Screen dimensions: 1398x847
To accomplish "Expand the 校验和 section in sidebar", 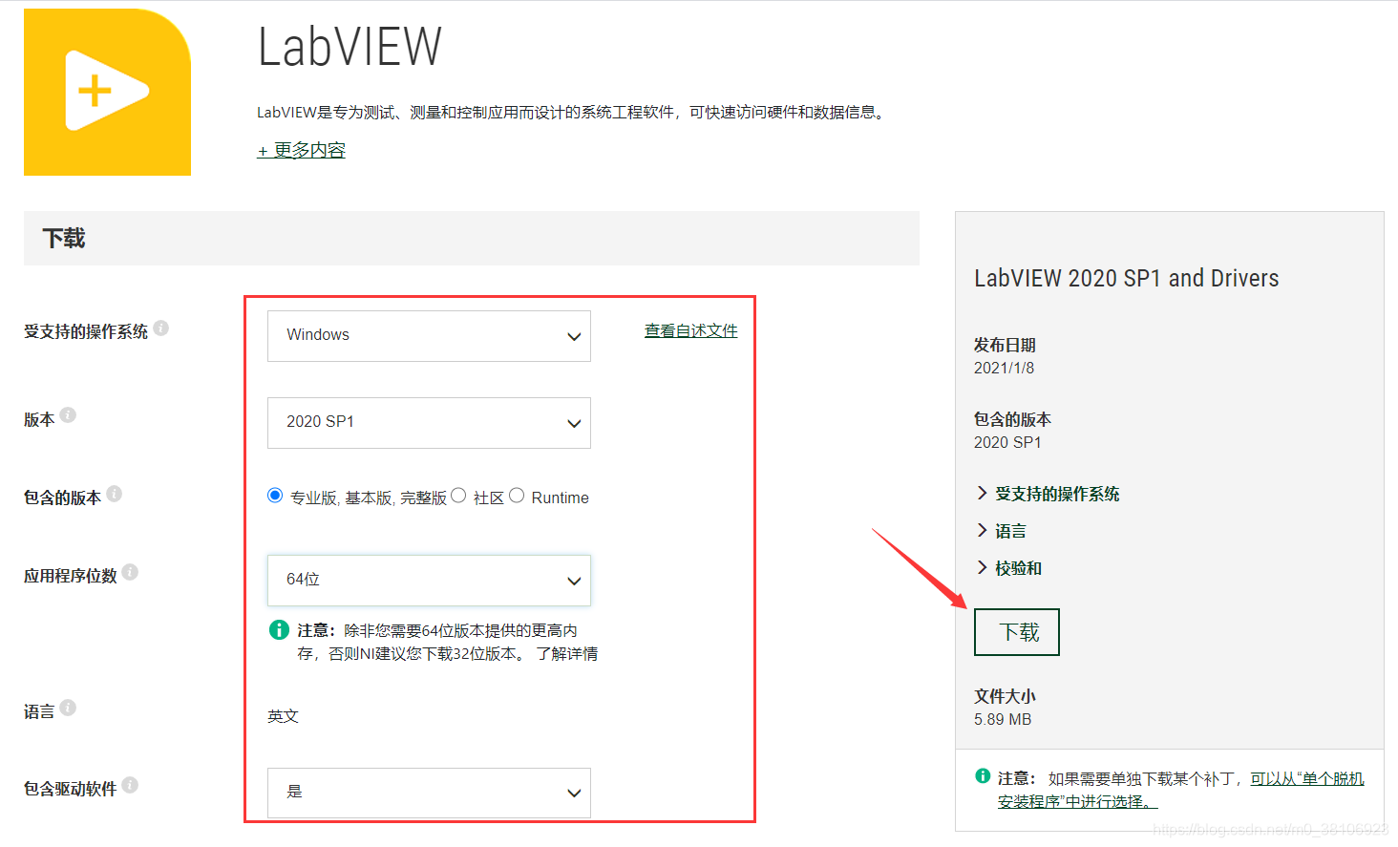I will [x=1008, y=568].
